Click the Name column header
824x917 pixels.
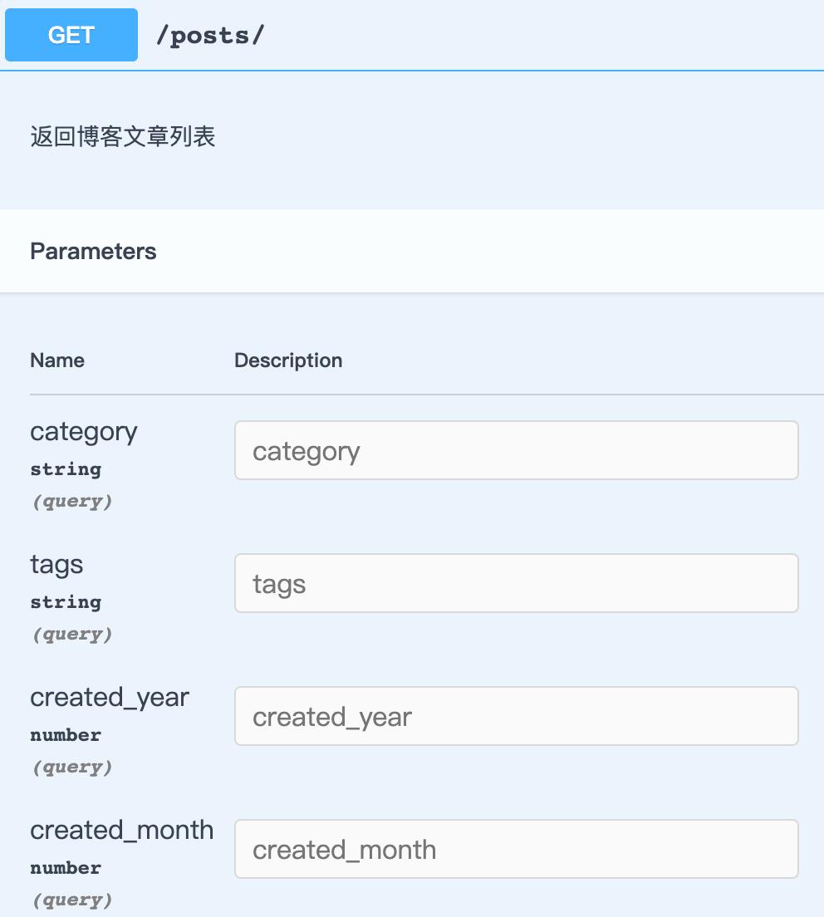[56, 360]
